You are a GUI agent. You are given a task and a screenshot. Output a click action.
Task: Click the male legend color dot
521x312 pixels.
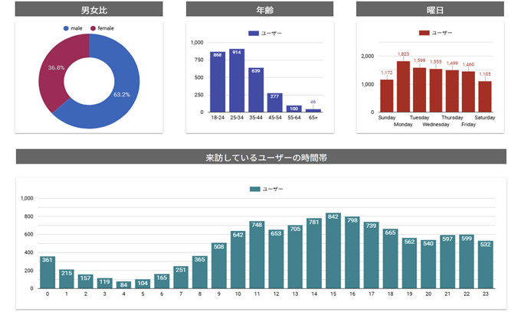point(67,28)
